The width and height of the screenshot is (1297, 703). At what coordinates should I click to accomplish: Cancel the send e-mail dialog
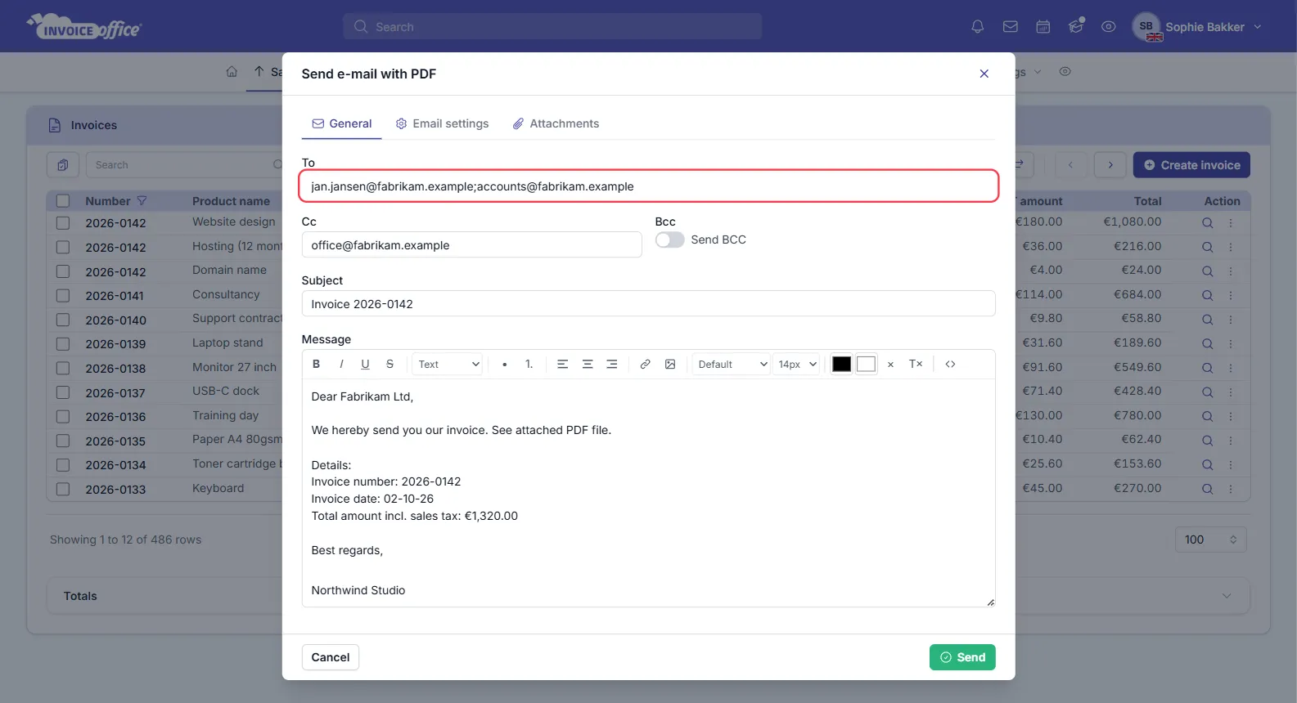pyautogui.click(x=331, y=657)
